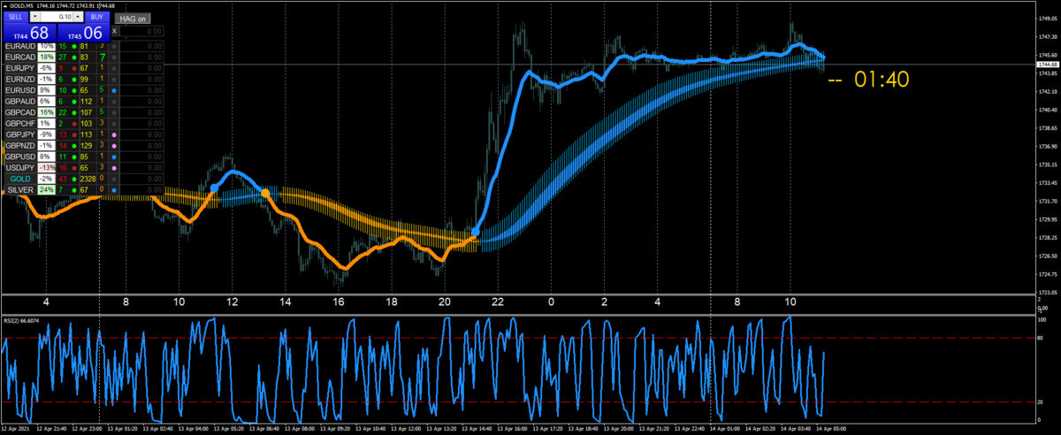This screenshot has width=1061, height=435.
Task: Click the red trend dot in USDJPY row
Action: (x=74, y=167)
